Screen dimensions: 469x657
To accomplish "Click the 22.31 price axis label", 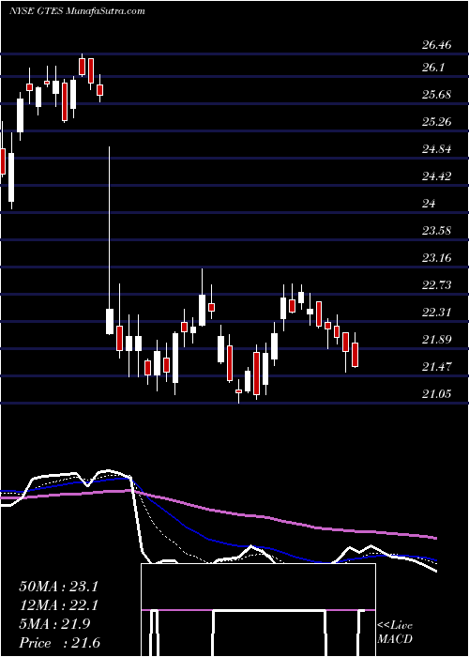I will click(436, 313).
